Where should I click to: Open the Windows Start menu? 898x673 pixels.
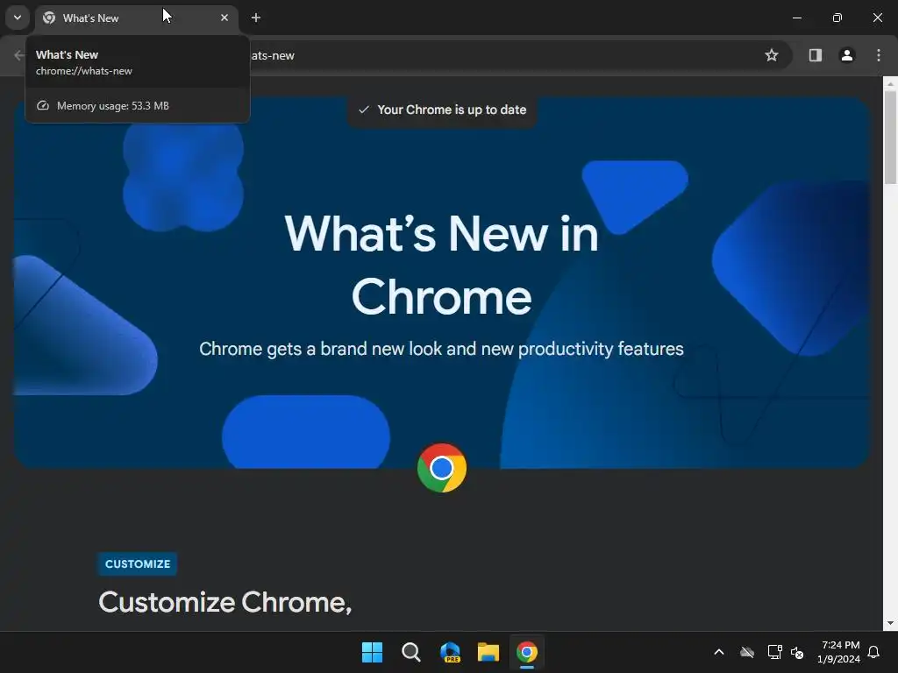(x=372, y=652)
